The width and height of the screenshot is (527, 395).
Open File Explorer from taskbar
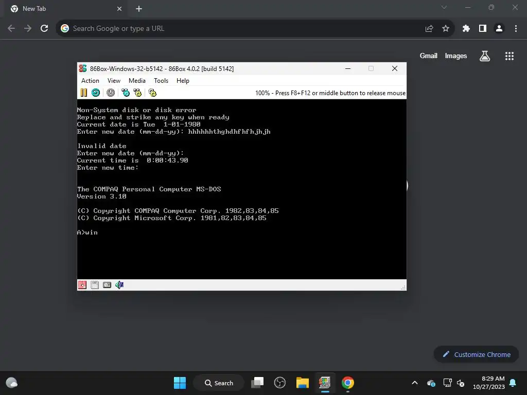coord(303,383)
